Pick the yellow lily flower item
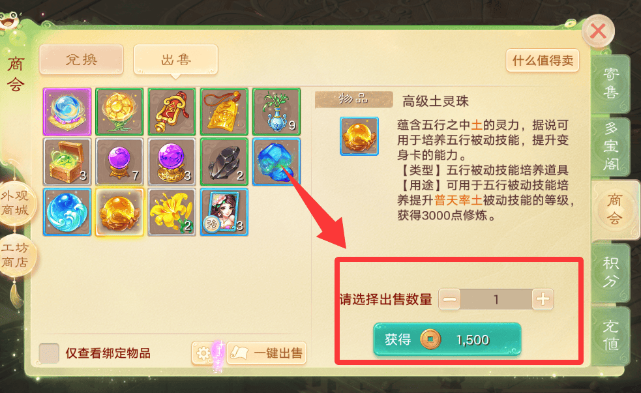The width and height of the screenshot is (641, 393). coord(171,212)
